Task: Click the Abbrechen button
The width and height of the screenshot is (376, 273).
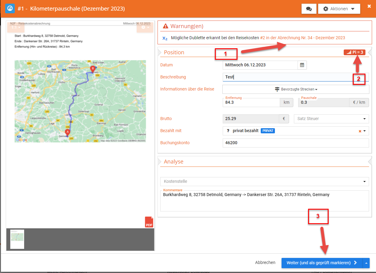Action: (265, 263)
